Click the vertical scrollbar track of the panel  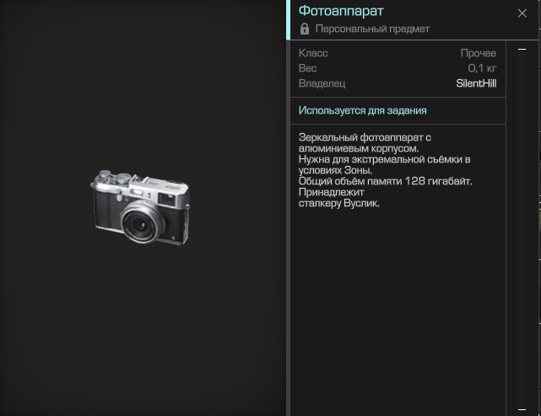click(x=522, y=229)
